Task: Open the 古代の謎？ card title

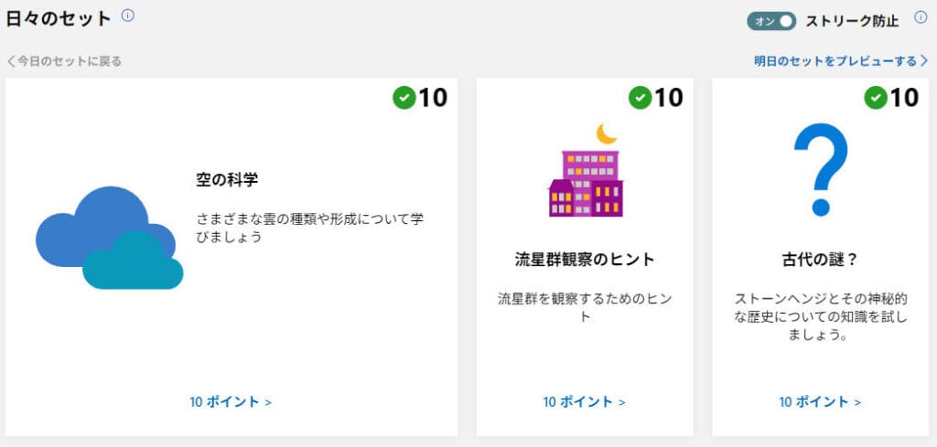Action: (x=820, y=259)
